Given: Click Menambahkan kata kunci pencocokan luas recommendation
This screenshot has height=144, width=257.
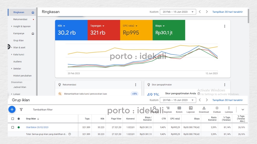Looking at the screenshot, I should (x=85, y=94).
